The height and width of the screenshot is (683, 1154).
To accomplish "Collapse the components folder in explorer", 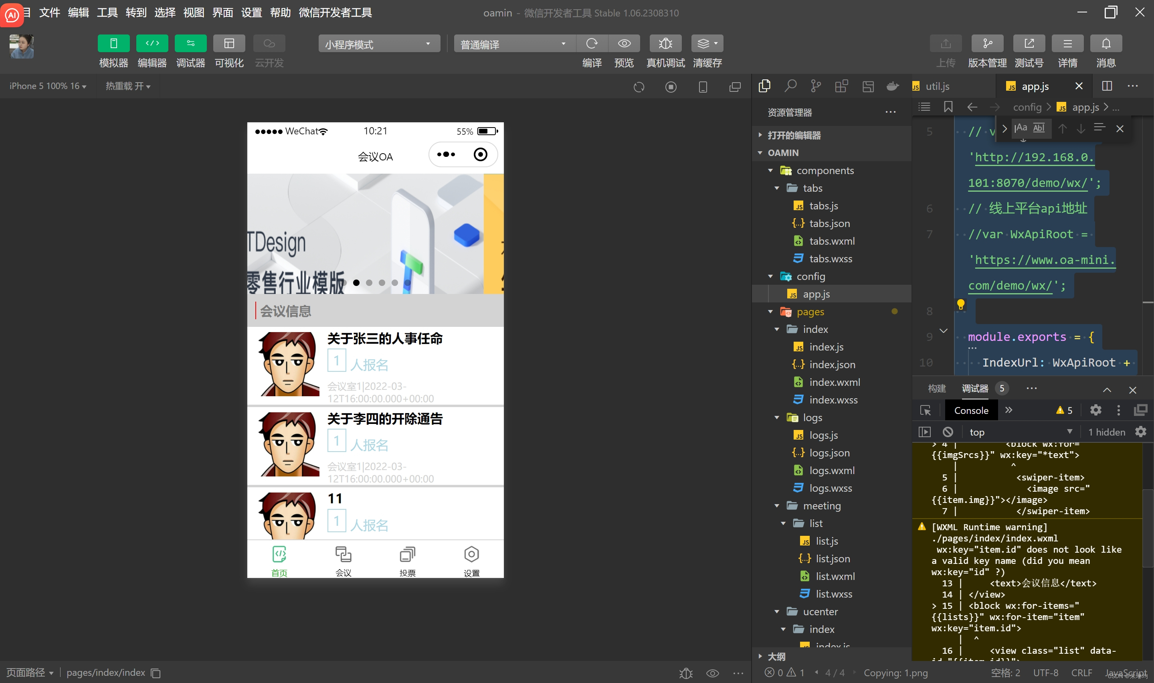I will (x=770, y=170).
